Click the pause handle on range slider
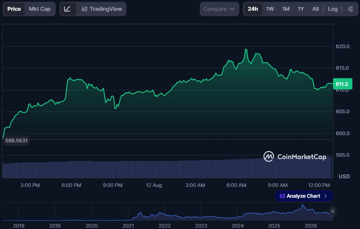The width and height of the screenshot is (360, 229). pos(332,211)
